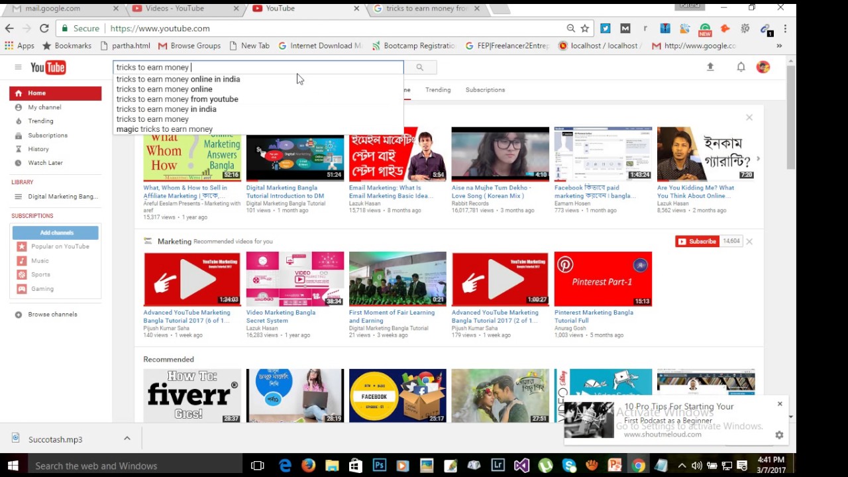Open the Subscriptions tab at top
848x477 pixels.
point(485,89)
